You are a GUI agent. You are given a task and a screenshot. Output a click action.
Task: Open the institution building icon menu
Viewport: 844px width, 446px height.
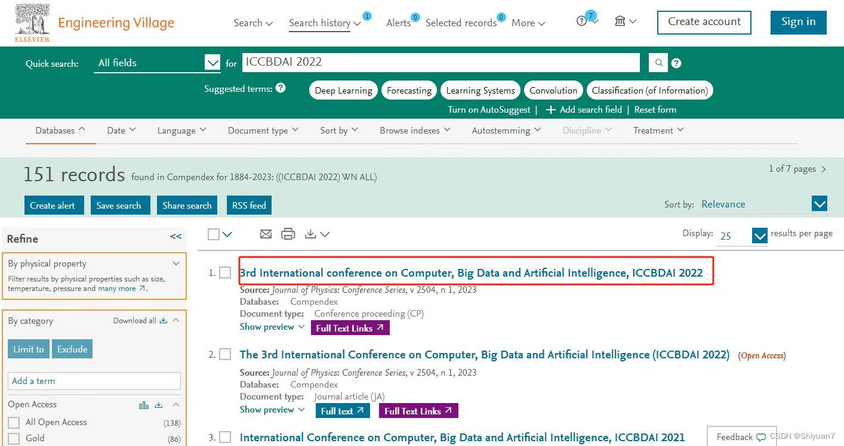(x=625, y=21)
